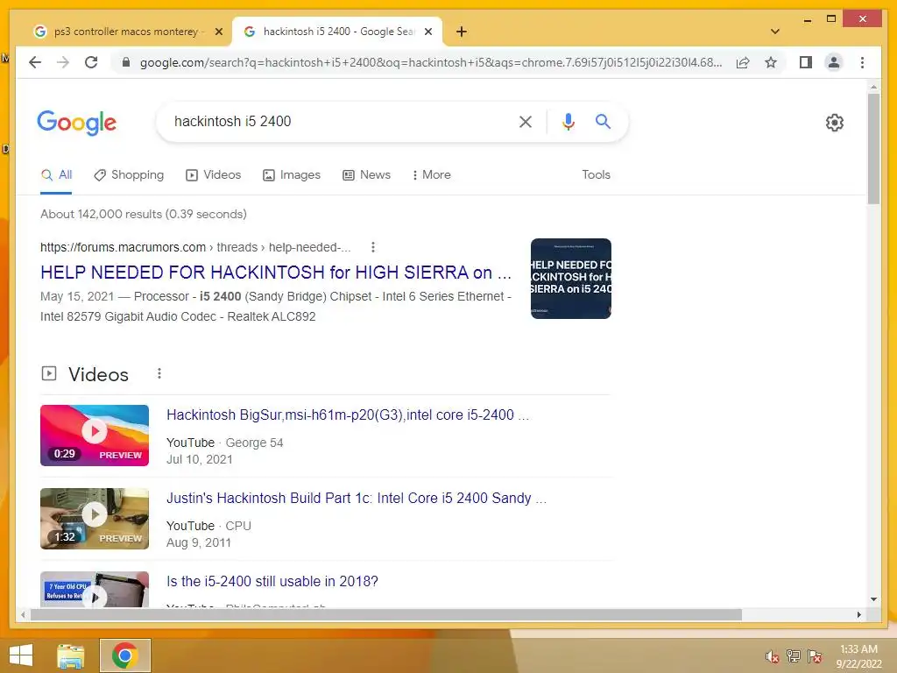Click the horizontal scrollbar thumb
The width and height of the screenshot is (897, 673).
point(386,614)
